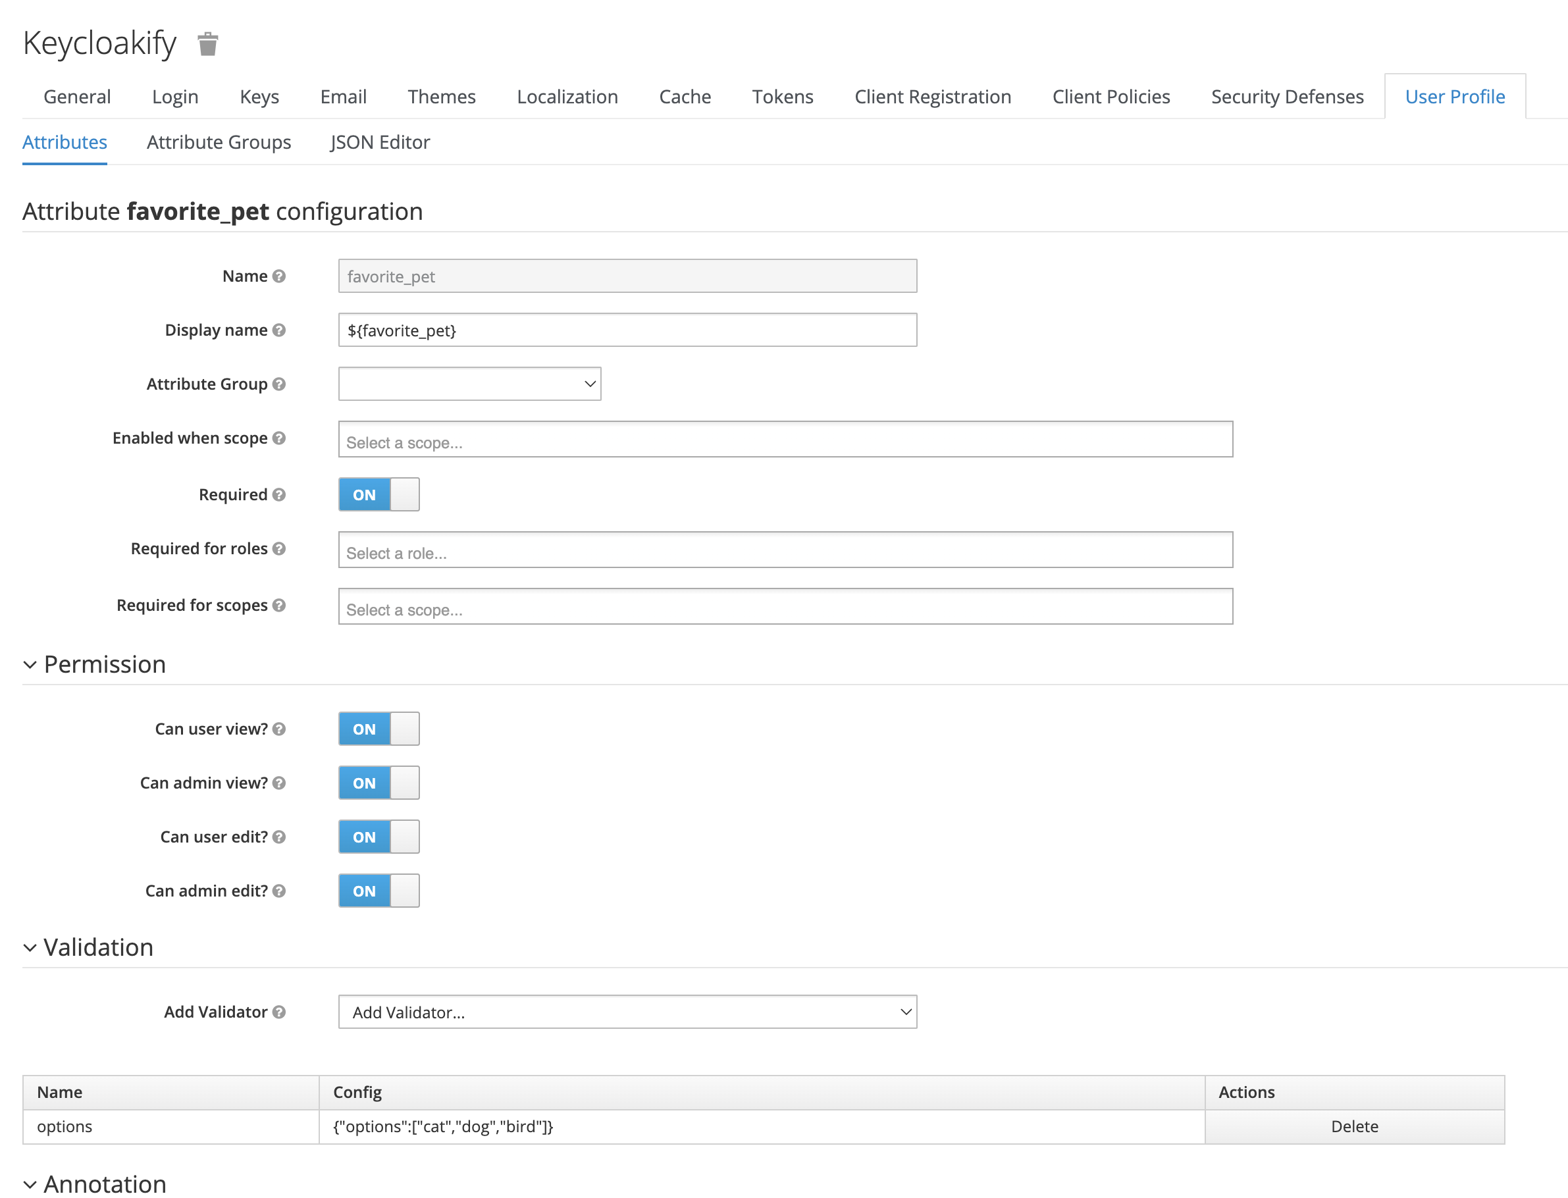Switch to the Themes tab
This screenshot has height=1198, width=1568.
pos(442,96)
